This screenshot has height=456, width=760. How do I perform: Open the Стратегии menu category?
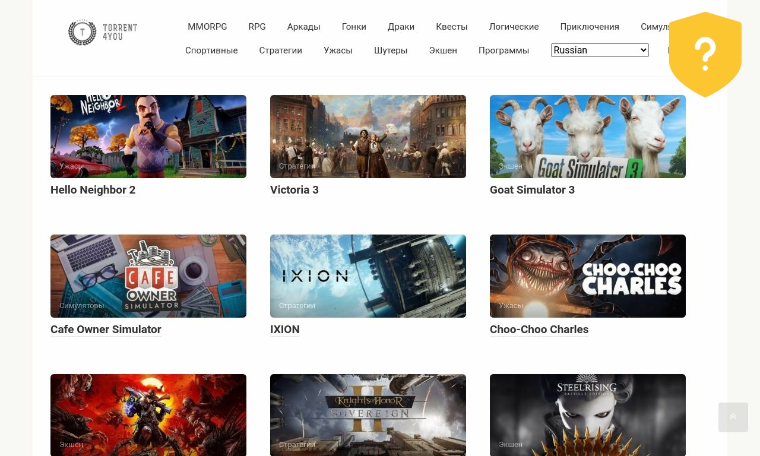[280, 50]
